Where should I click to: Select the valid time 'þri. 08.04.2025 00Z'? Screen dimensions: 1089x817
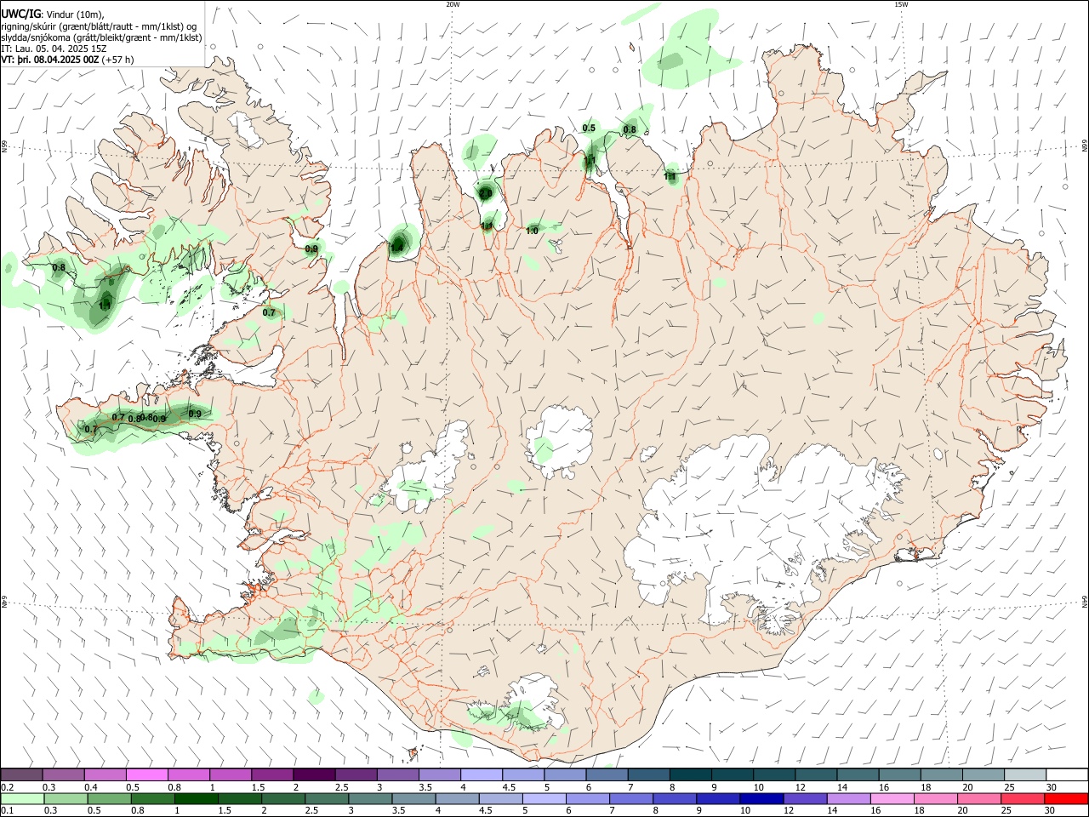[x=57, y=60]
